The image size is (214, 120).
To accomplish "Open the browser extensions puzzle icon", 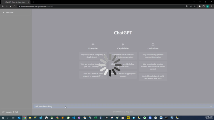I will pyautogui.click(x=199, y=6).
